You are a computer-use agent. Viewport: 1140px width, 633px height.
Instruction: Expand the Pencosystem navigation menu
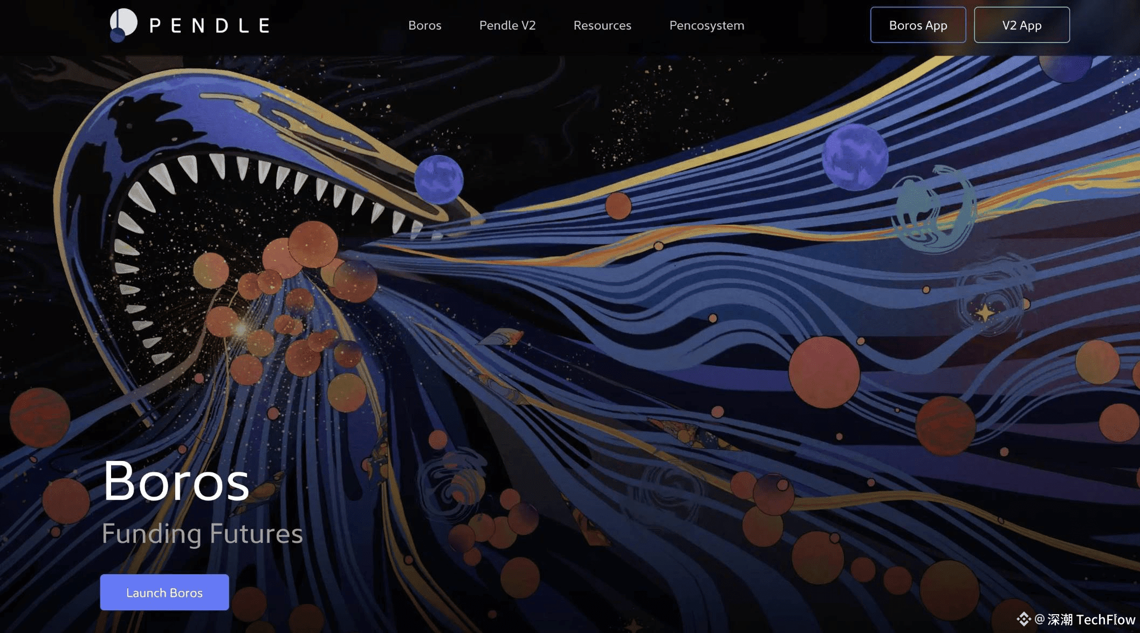[706, 25]
